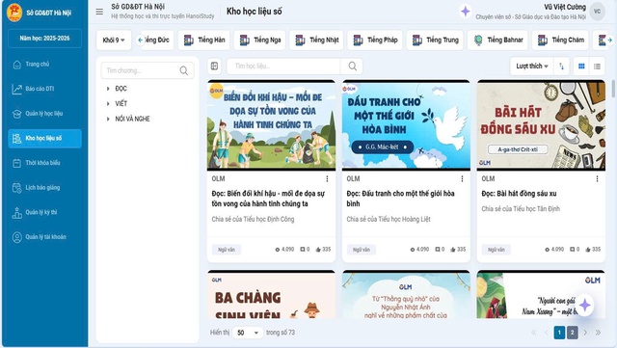Viewport: 617px width, 348px height.
Task: Open Quản lý học liệu in sidebar
Action: pyautogui.click(x=45, y=114)
